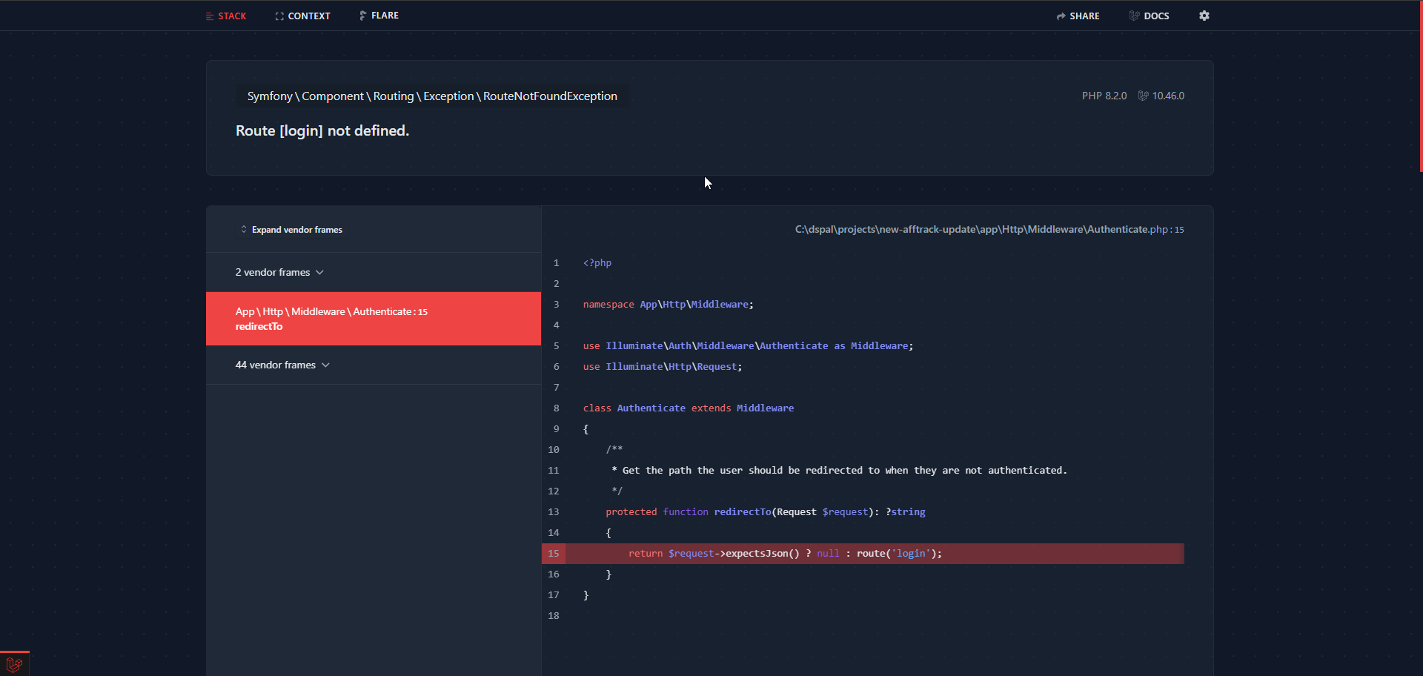Click the Laravel logo in bottom-left corner
This screenshot has width=1423, height=676.
tap(14, 664)
